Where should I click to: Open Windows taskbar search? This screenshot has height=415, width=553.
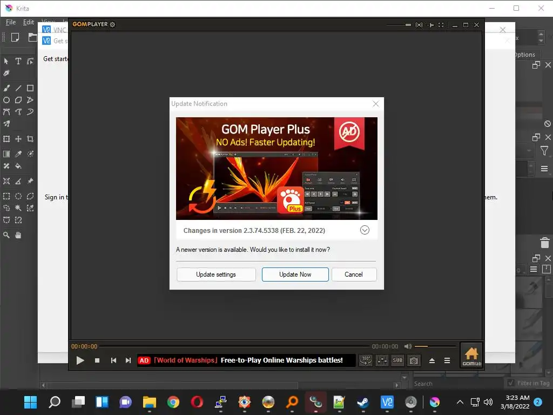tap(55, 402)
